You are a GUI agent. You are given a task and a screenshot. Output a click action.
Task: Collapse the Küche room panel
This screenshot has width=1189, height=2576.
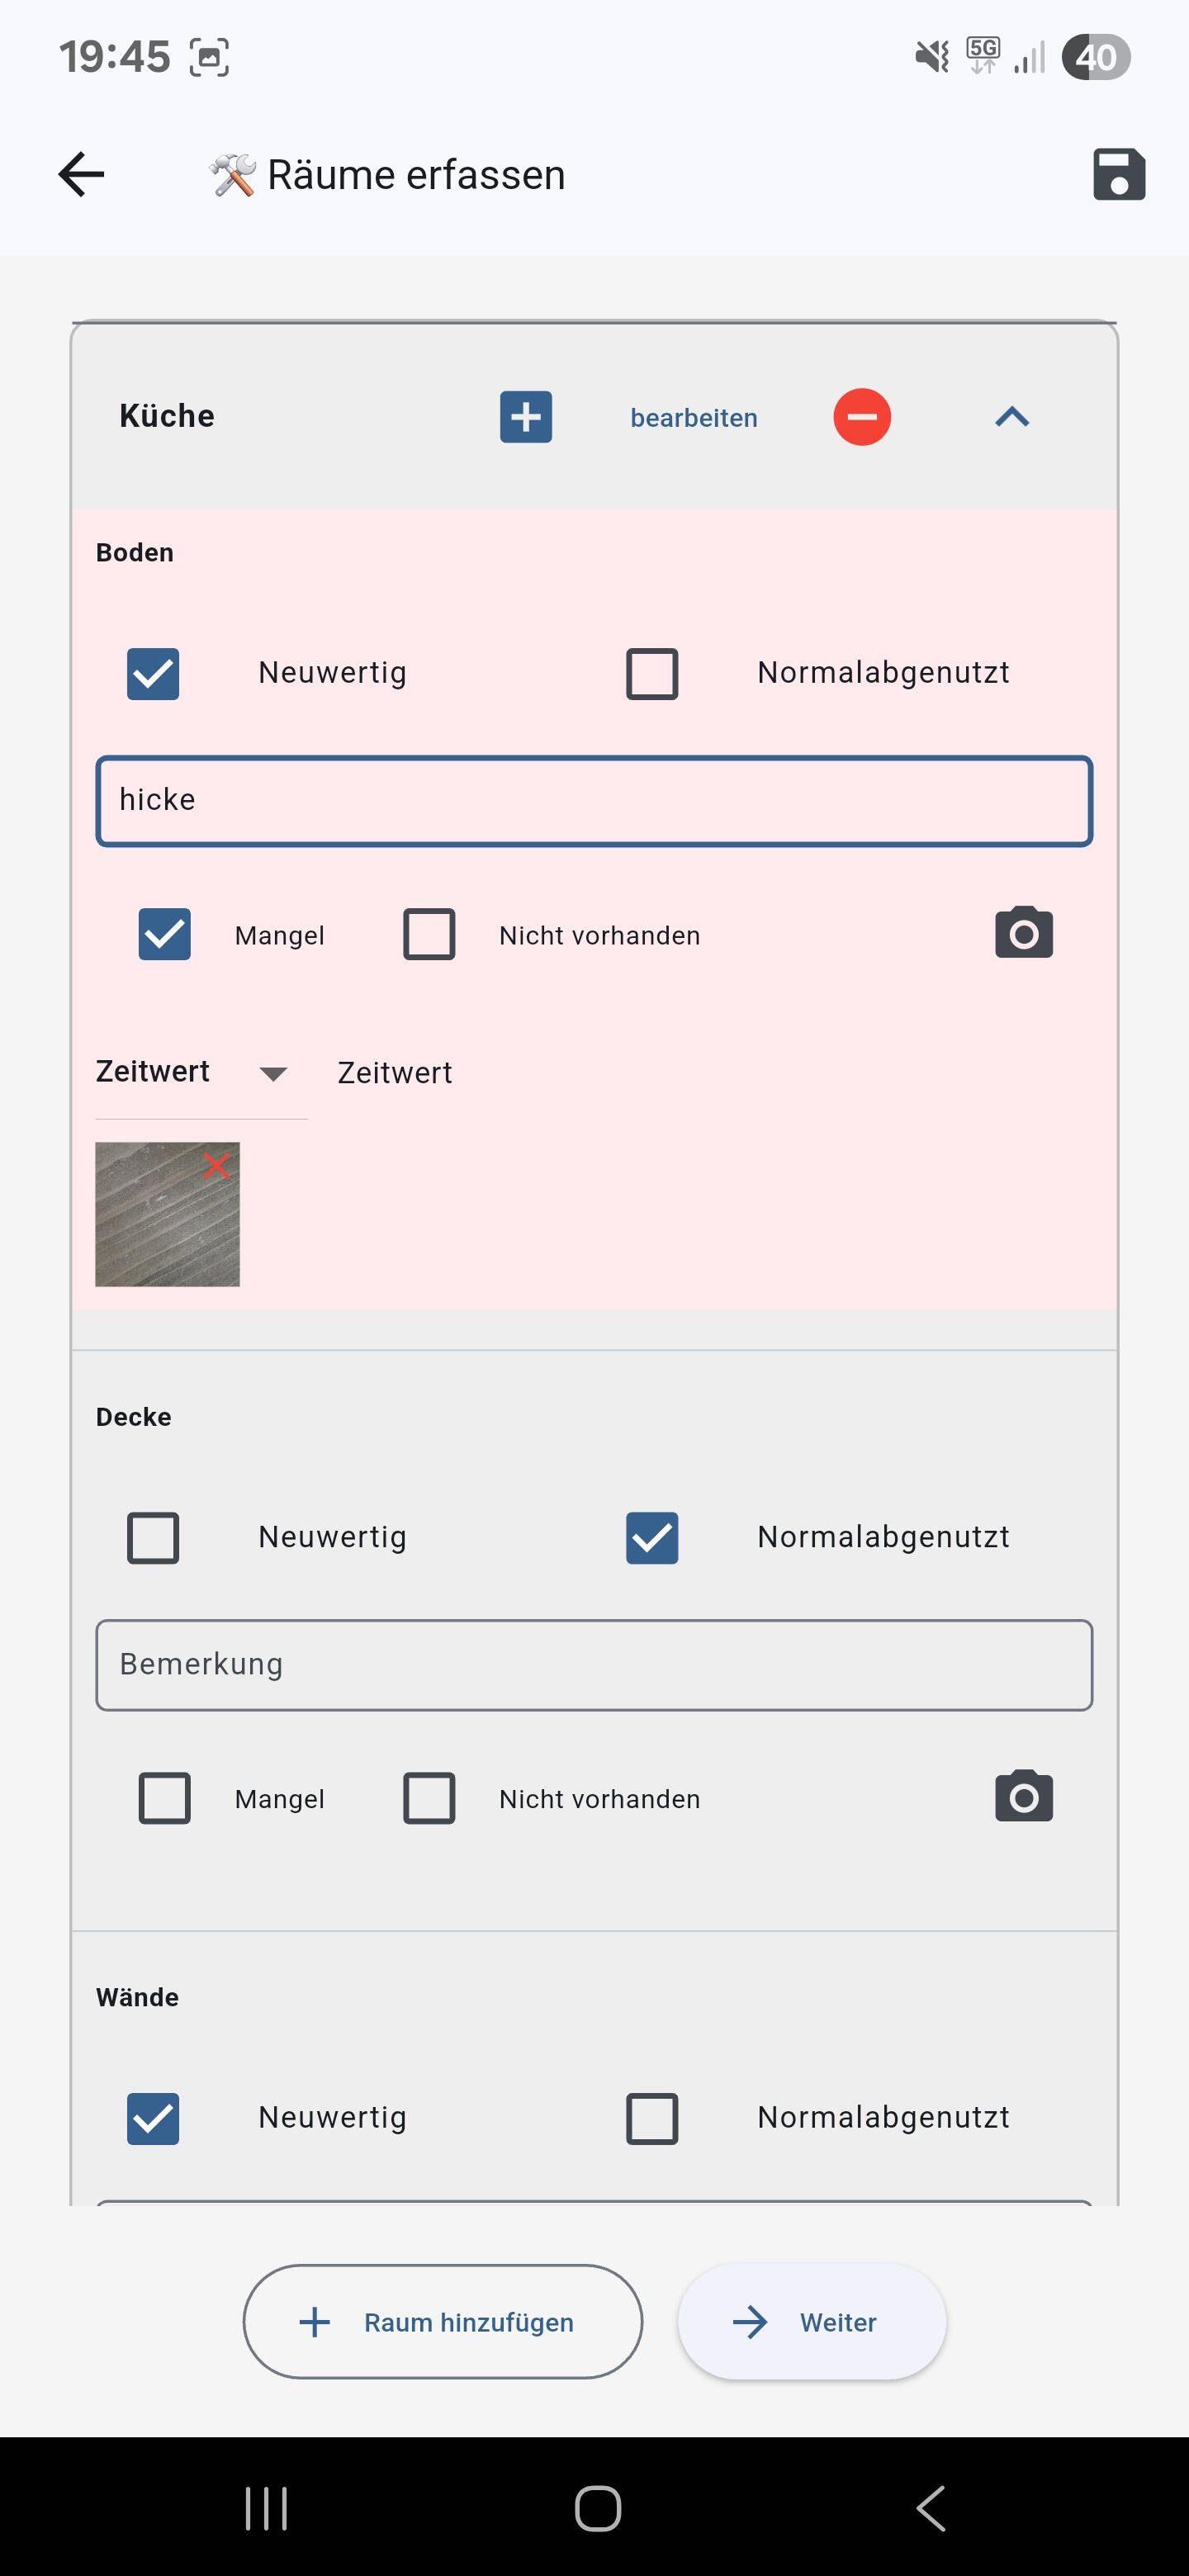pos(1012,417)
